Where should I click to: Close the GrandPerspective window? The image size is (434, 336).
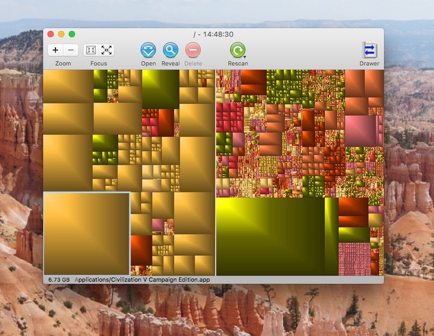[51, 34]
